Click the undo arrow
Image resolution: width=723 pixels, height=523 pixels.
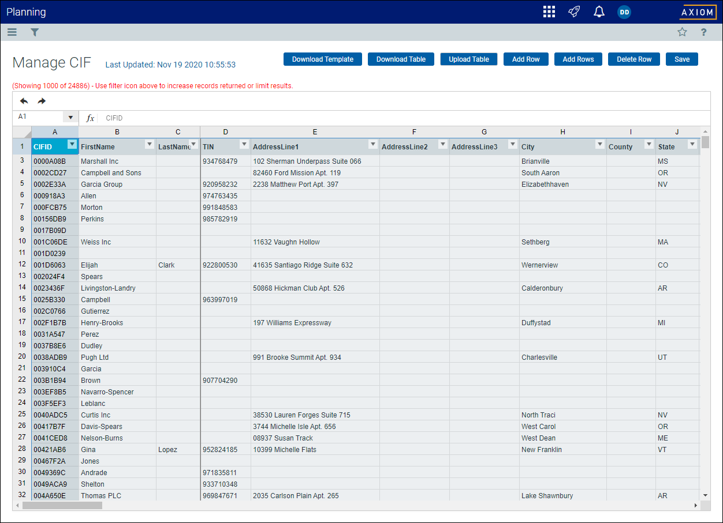[24, 101]
